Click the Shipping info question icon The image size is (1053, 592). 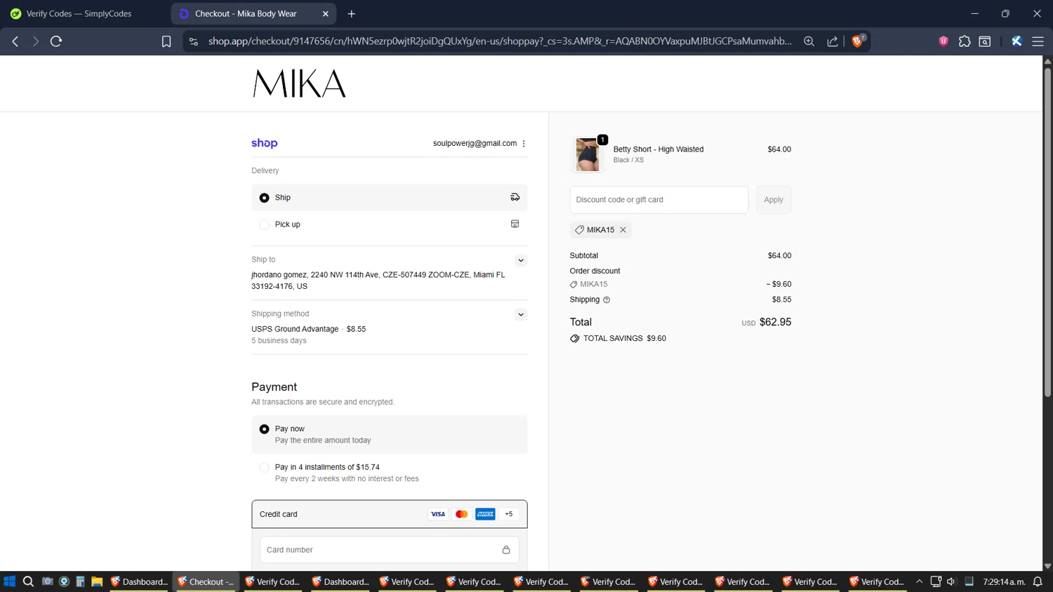click(607, 300)
